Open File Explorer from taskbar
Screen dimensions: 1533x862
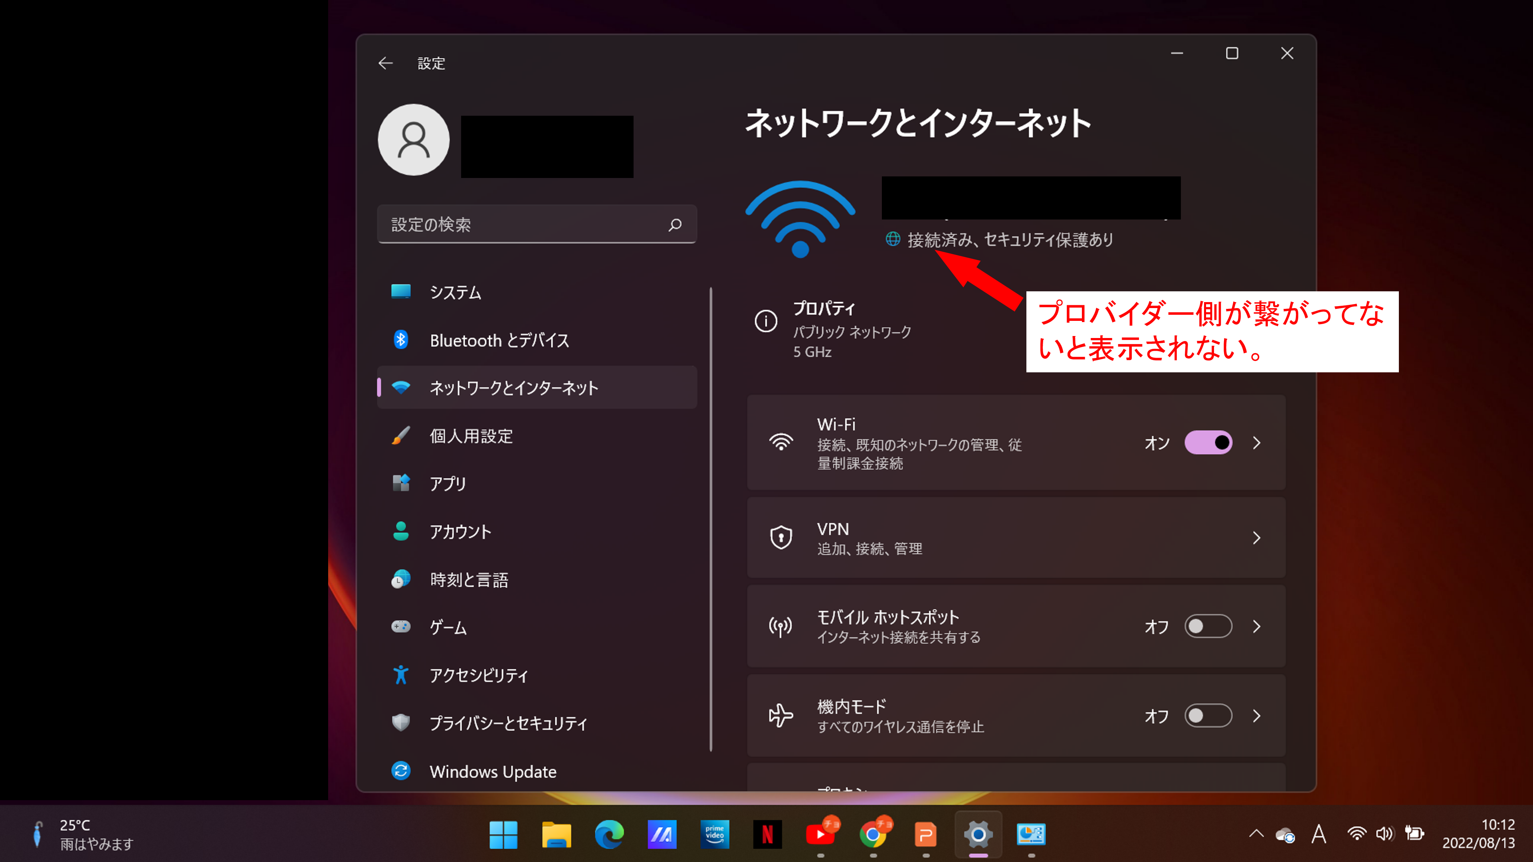pyautogui.click(x=556, y=834)
